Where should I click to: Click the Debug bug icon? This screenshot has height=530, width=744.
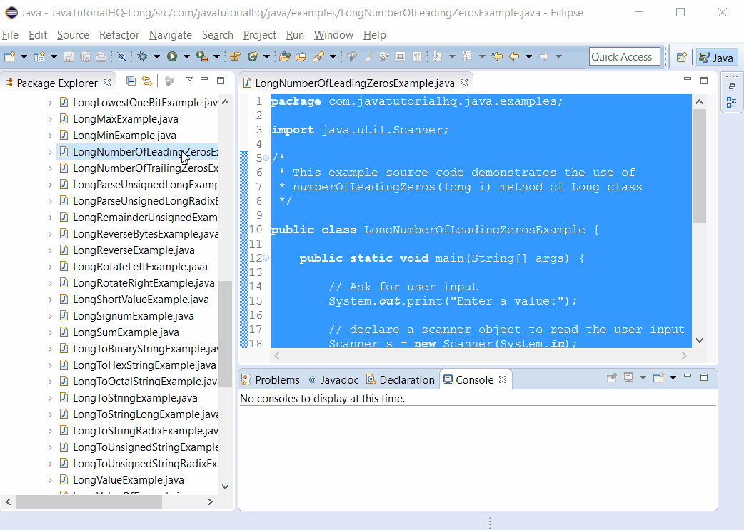pyautogui.click(x=142, y=57)
